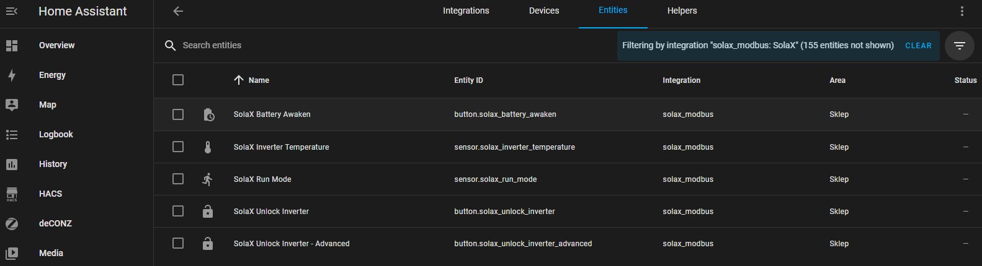Image resolution: width=982 pixels, height=266 pixels.
Task: Switch to the Helpers tab
Action: (x=682, y=11)
